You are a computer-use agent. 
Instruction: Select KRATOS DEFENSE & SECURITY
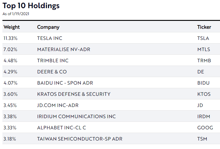pyautogui.click(x=74, y=94)
